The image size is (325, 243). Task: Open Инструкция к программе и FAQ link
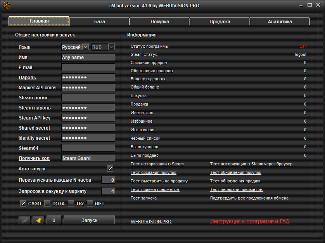click(x=250, y=222)
